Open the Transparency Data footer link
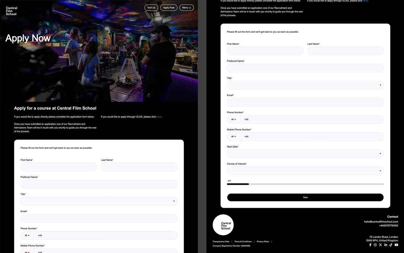The width and height of the screenshot is (404, 253). click(221, 242)
